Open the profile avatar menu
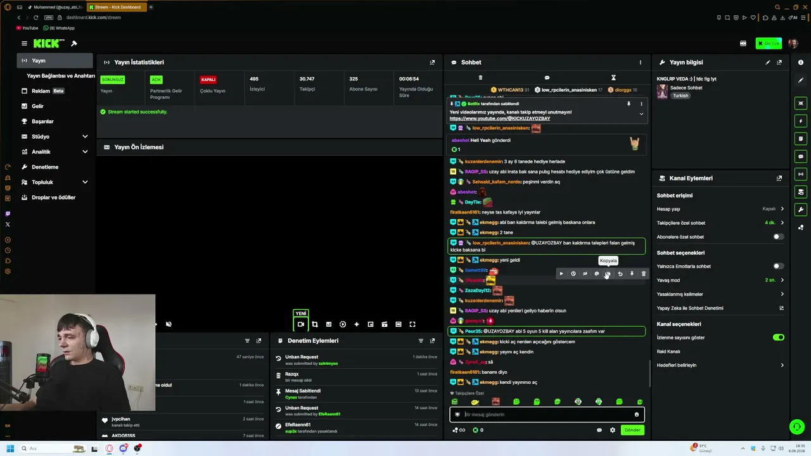 (793, 44)
